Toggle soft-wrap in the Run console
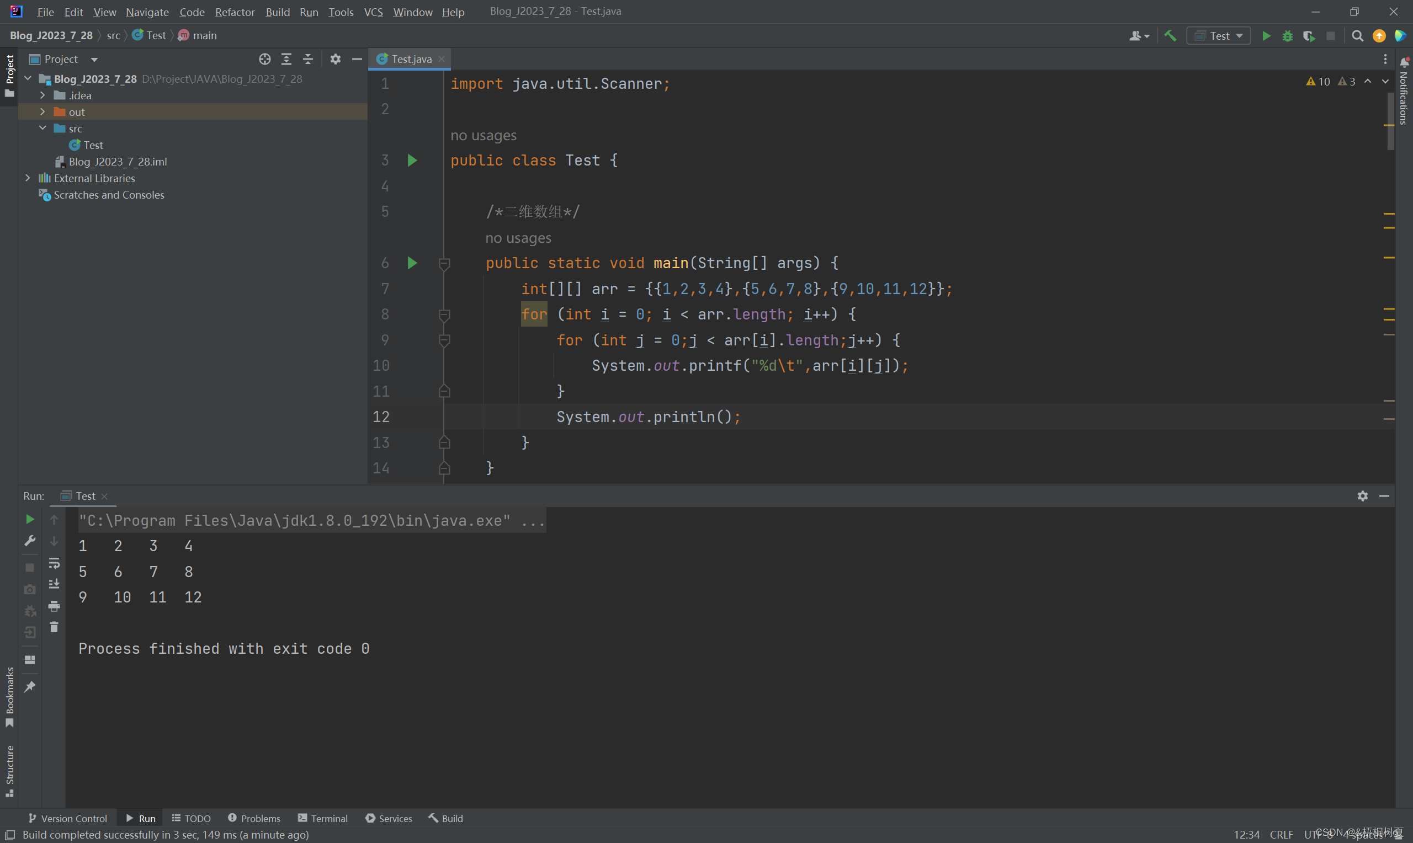 click(x=54, y=563)
